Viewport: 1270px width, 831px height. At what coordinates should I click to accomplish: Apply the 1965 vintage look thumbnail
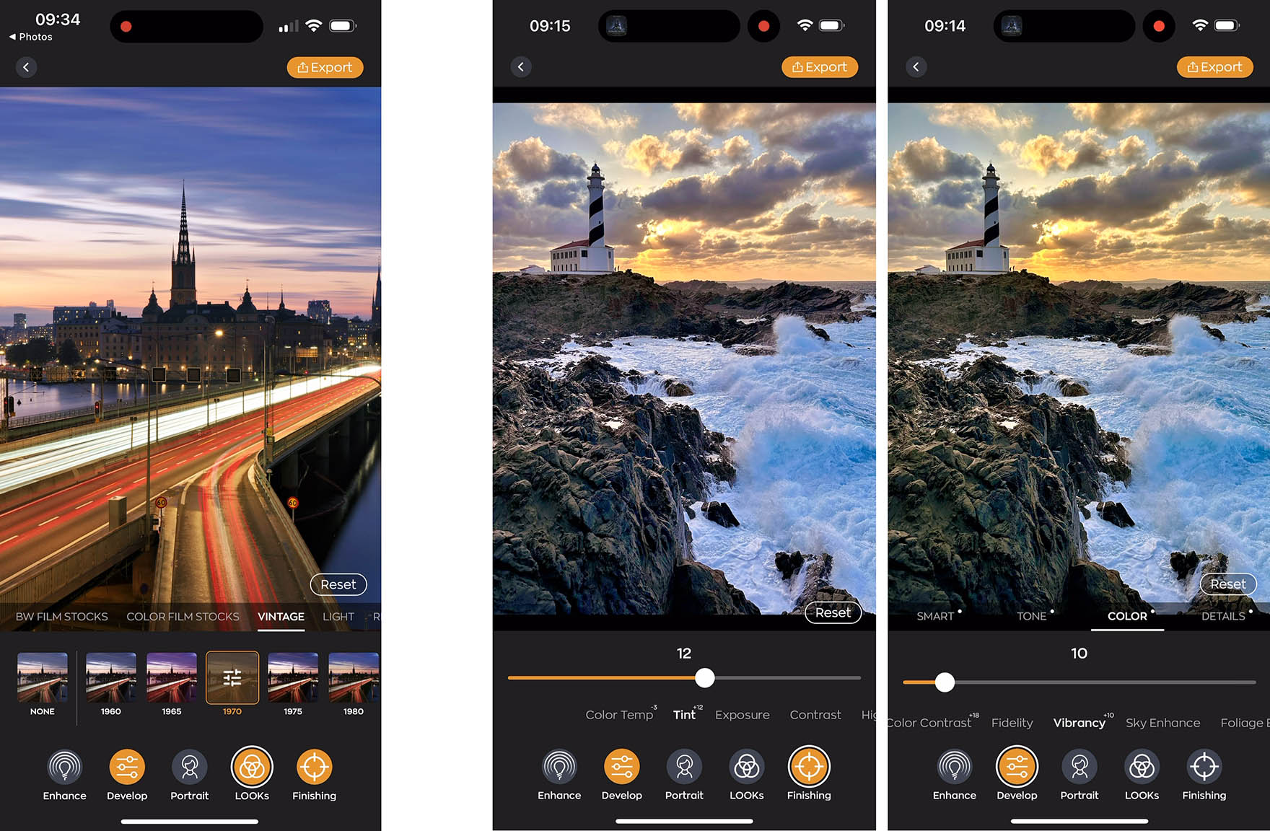(x=172, y=678)
